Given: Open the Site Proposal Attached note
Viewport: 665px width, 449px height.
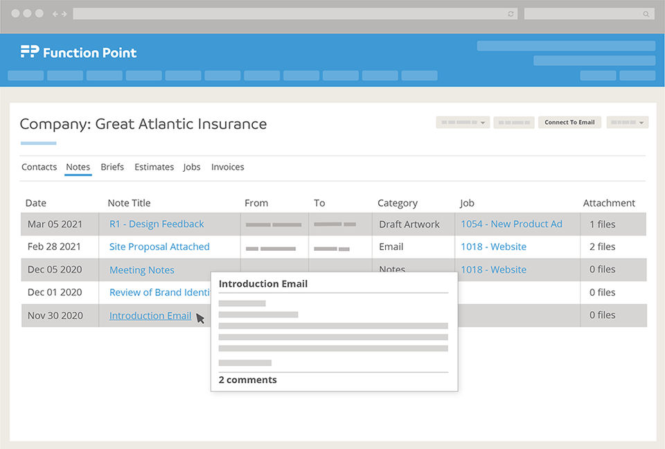Looking at the screenshot, I should pos(159,247).
